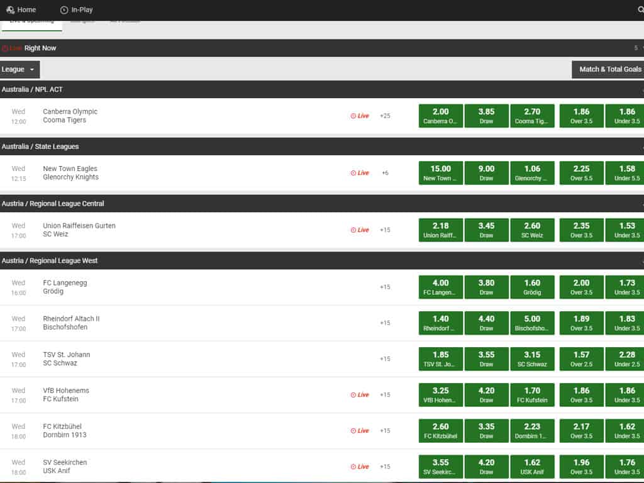Select Draw at 9.00
The width and height of the screenshot is (644, 483).
(486, 173)
